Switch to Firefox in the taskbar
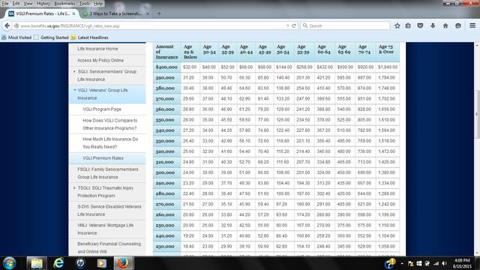 pos(123,263)
